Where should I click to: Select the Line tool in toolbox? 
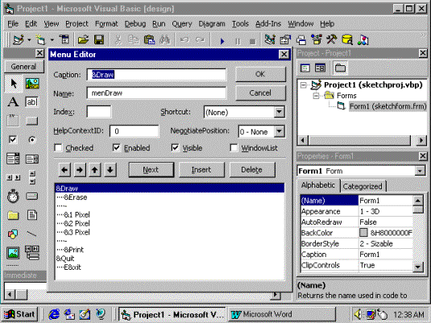coord(32,234)
